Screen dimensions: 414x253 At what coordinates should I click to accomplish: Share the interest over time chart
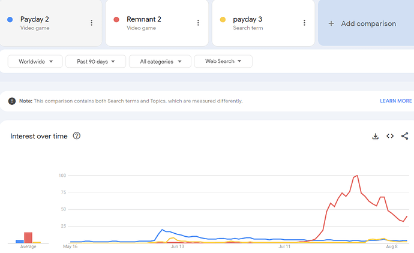coord(405,136)
